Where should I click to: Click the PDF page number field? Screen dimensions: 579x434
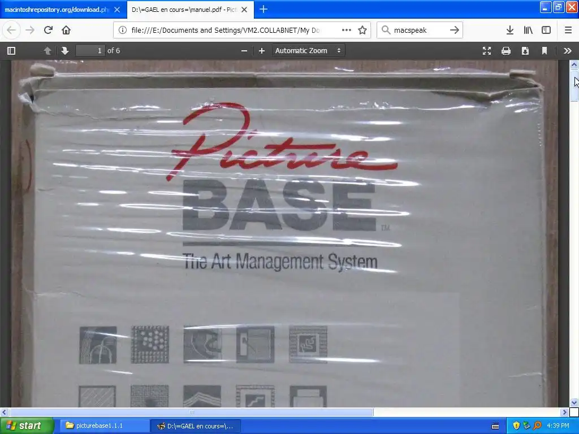[90, 50]
